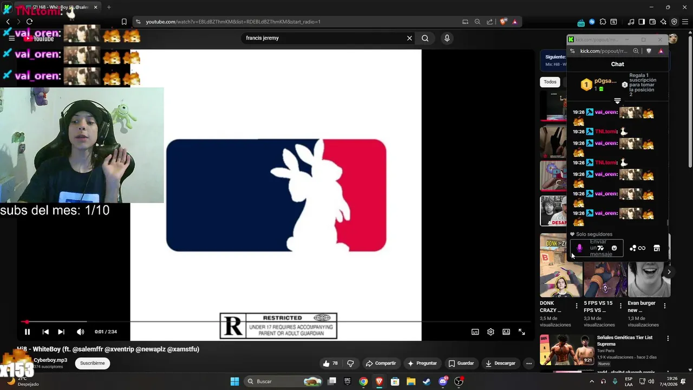This screenshot has height=390, width=693.
Task: Open Kick popout site settings icon
Action: (573, 51)
